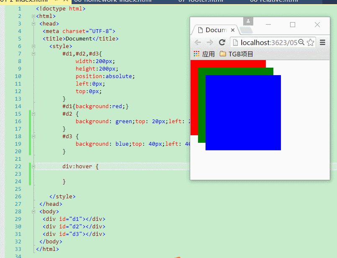Click '#d1{background:red;}' on line 14
This screenshot has width=337, height=258.
tap(95, 106)
